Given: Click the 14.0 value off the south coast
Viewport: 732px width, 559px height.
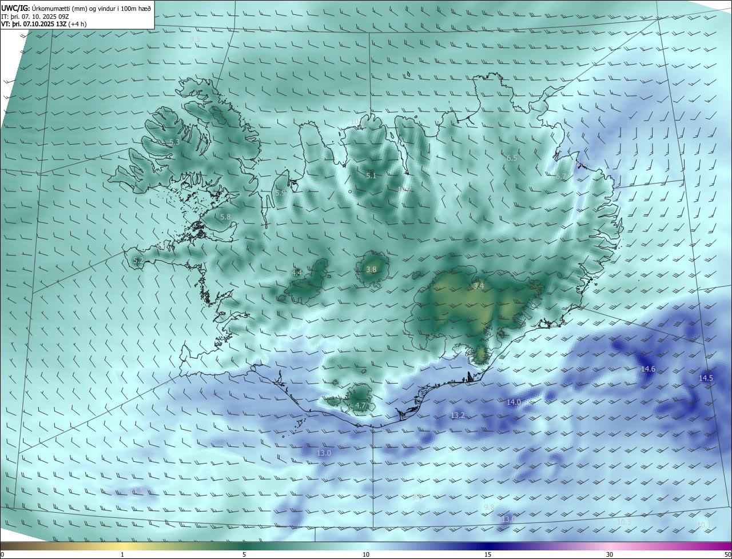Looking at the screenshot, I should click(x=514, y=402).
